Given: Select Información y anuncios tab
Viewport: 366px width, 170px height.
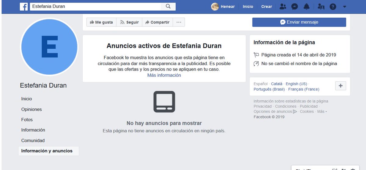Looking at the screenshot, I should click(48, 151).
